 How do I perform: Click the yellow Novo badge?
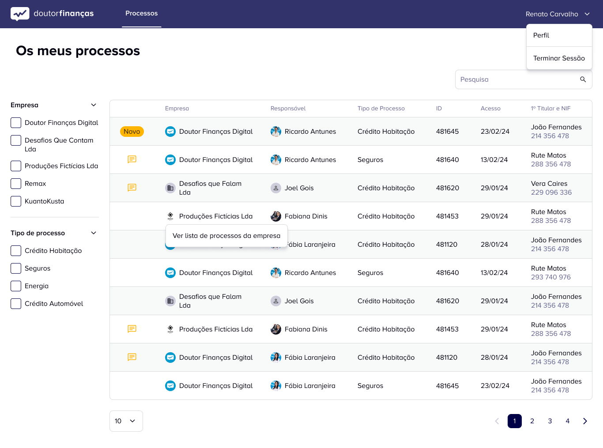click(x=132, y=132)
